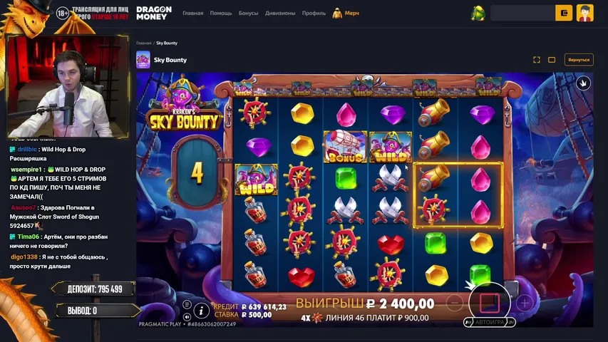Go to the Мерч shop link
This screenshot has height=342, width=608.
(346, 14)
